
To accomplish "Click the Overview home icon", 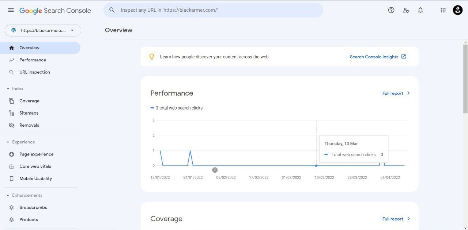I will [x=12, y=48].
